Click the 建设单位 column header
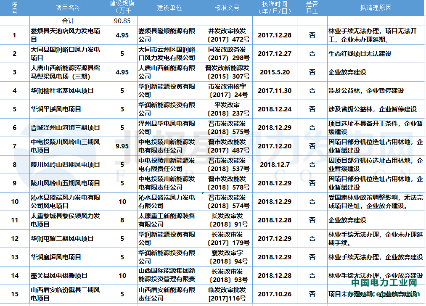426x306 pixels. pos(169,8)
